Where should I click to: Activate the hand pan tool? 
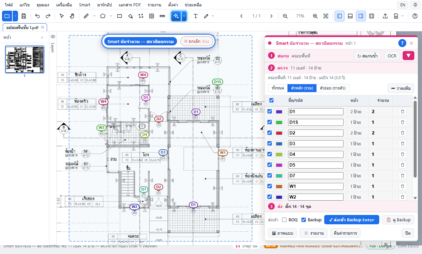tap(72, 16)
